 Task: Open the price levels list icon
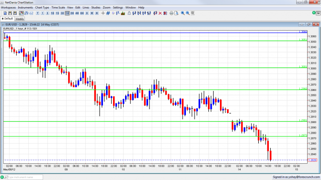(118, 13)
